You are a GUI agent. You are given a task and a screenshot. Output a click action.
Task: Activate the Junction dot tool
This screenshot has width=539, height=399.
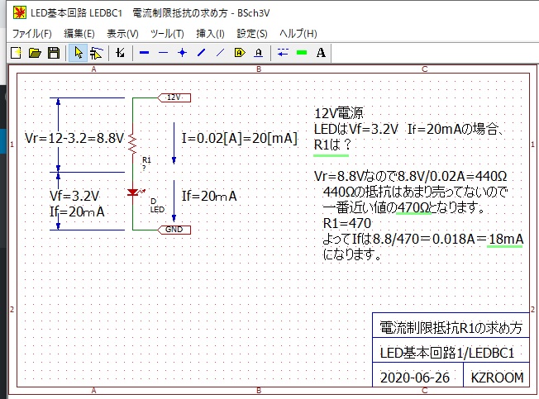tap(182, 53)
